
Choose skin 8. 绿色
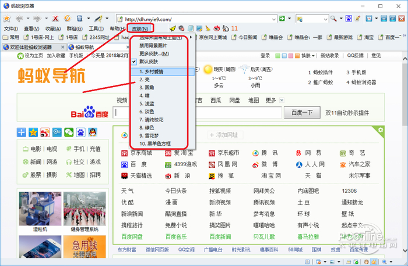click(x=163, y=128)
